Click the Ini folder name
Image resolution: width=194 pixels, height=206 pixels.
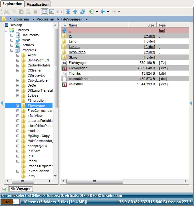click(70, 36)
